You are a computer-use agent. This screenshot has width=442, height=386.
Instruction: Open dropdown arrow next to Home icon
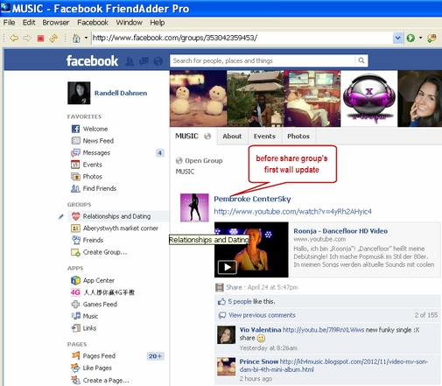pos(86,38)
